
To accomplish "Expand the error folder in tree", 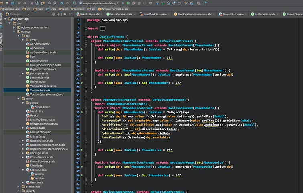I will [23, 40].
